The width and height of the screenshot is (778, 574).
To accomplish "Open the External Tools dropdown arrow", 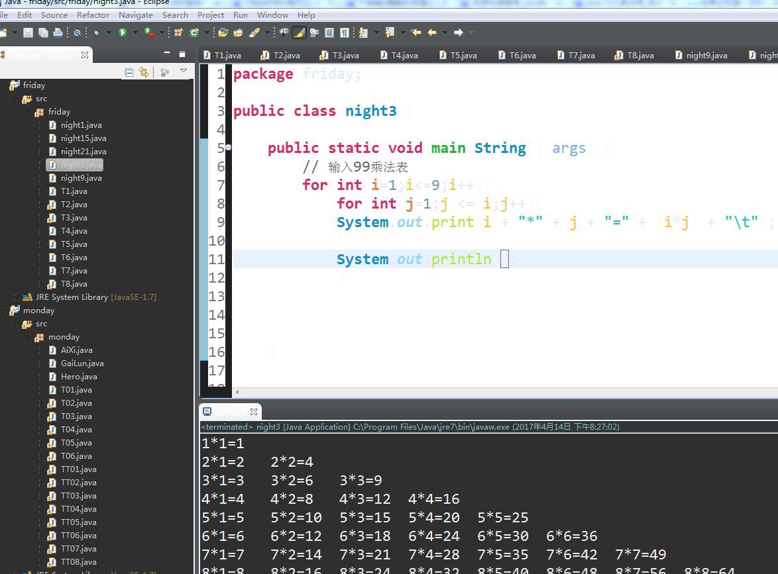I will tap(162, 32).
